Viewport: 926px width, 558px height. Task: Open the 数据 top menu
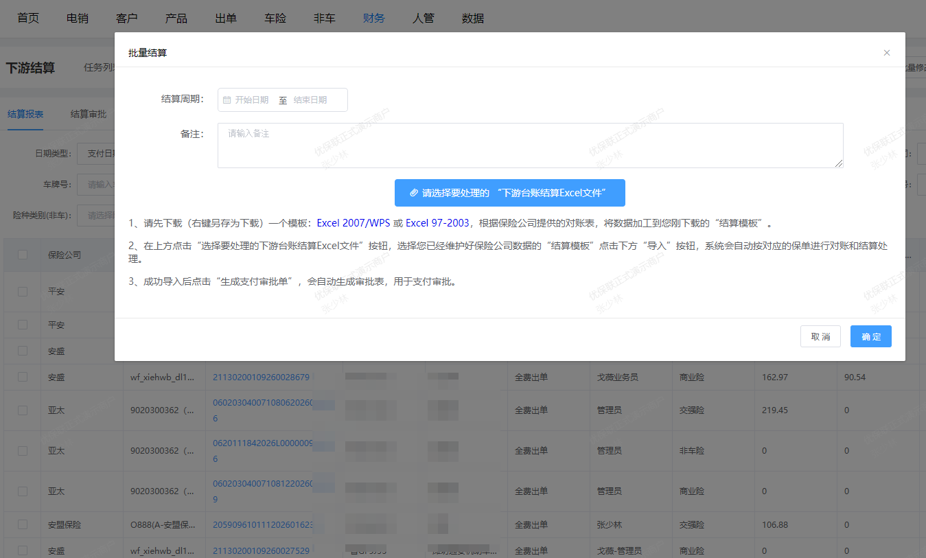pos(473,19)
